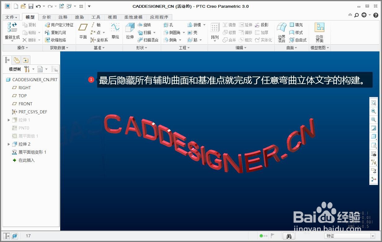382x242 pixels.
Task: Click the New file icon
Action: [x=16, y=6]
